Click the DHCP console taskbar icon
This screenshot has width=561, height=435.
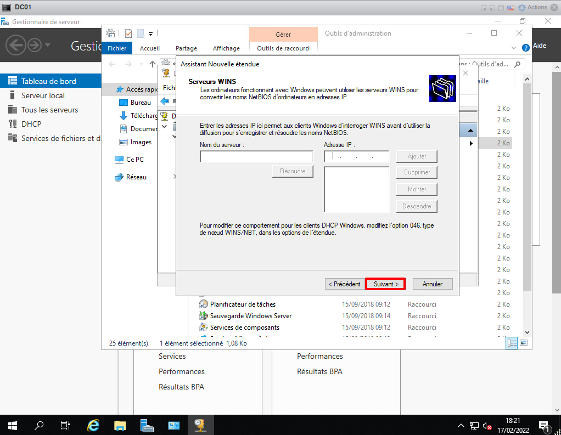(199, 425)
